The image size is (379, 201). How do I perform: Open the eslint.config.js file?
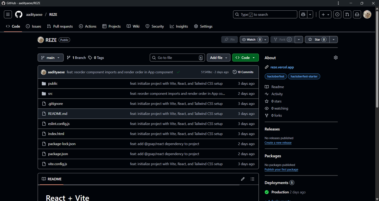click(x=59, y=124)
